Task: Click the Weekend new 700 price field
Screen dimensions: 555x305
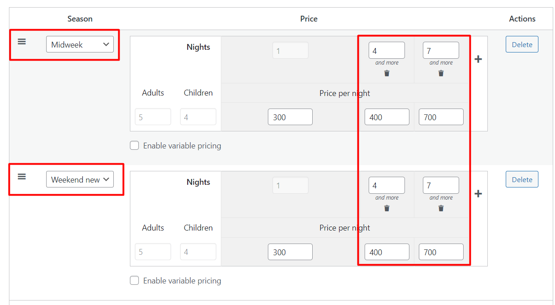Action: coord(441,252)
